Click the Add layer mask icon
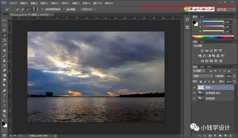The height and width of the screenshot is (138, 238). 210,136
